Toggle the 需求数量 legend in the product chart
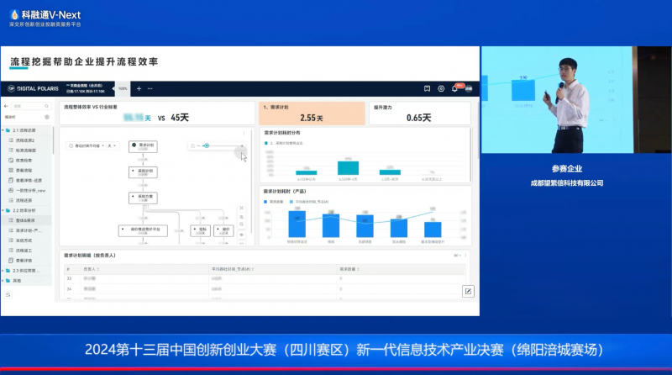672x375 pixels. (x=274, y=202)
